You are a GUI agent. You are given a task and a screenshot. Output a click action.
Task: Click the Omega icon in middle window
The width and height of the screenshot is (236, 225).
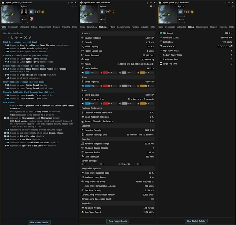coord(114,12)
